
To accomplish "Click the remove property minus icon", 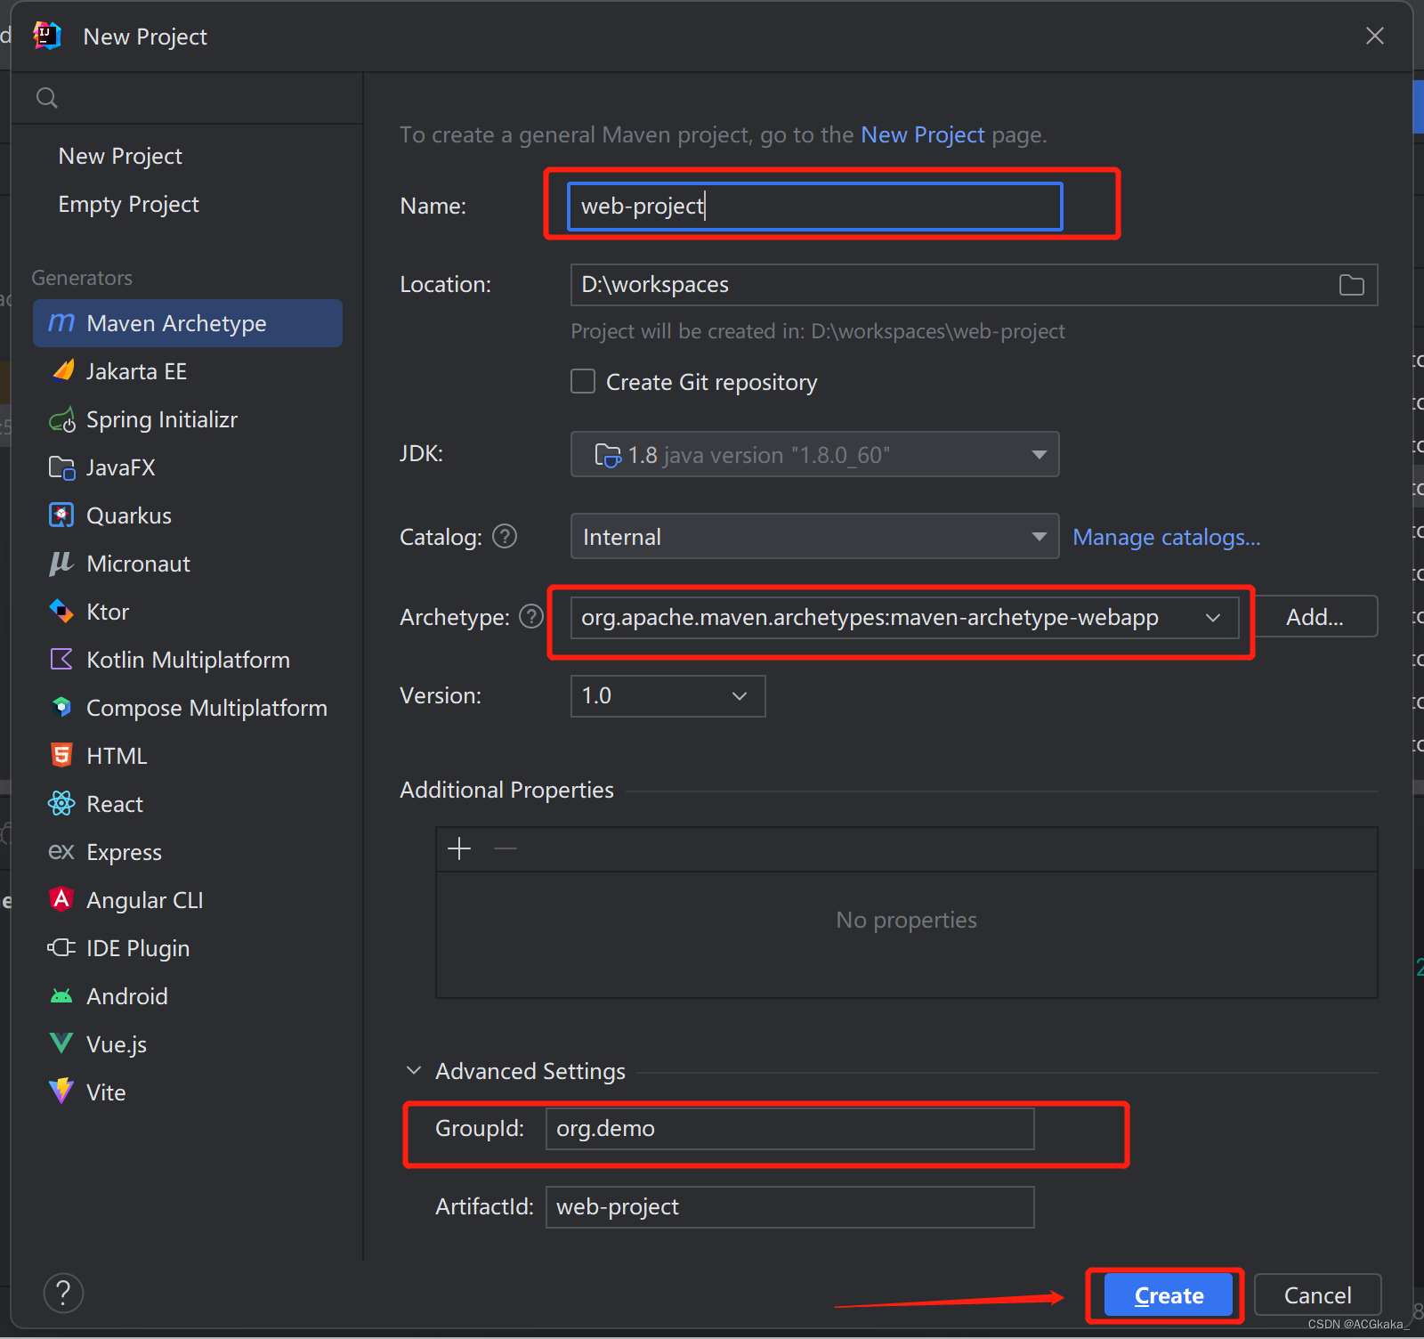I will (x=506, y=848).
